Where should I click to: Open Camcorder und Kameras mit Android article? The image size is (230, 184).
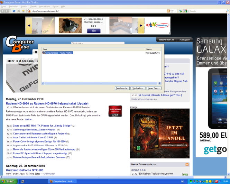tap(40, 134)
